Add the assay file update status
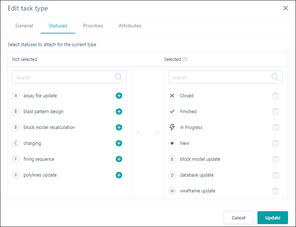Viewport: 296px width, 227px height. click(x=119, y=96)
